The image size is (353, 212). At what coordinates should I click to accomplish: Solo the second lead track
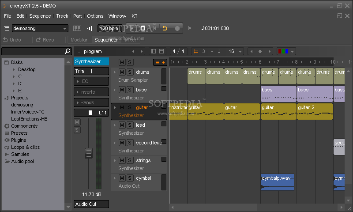click(x=130, y=143)
